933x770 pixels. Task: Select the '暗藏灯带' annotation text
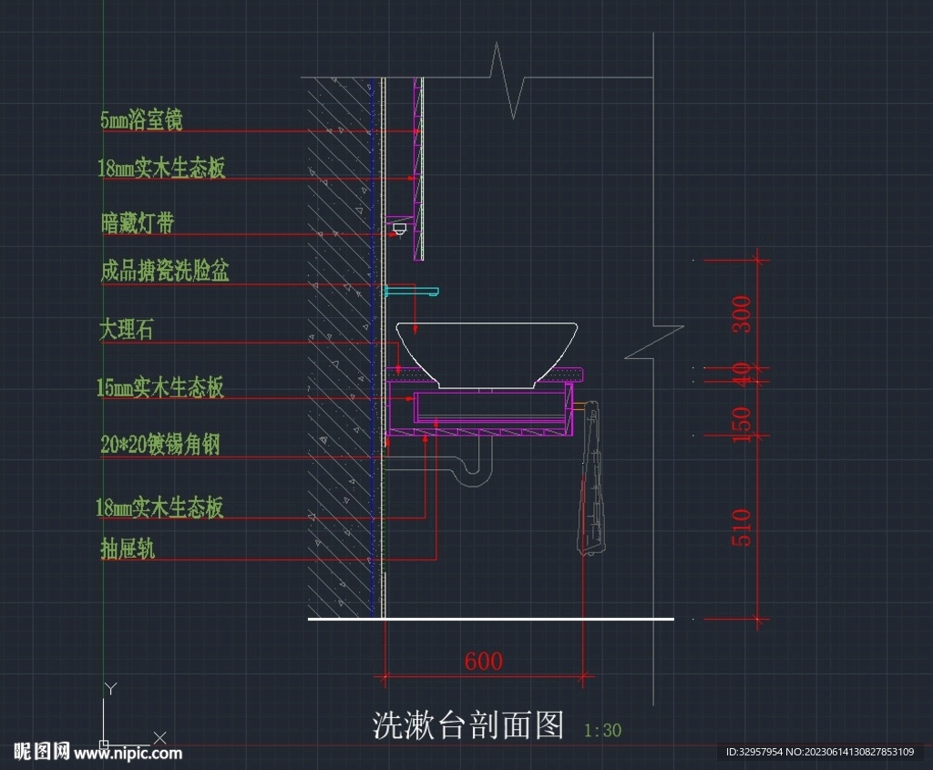click(x=138, y=223)
